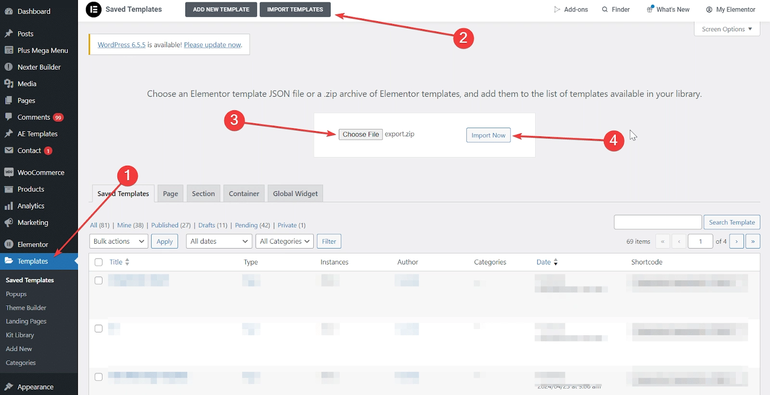Switch to the Container tab

coord(244,194)
